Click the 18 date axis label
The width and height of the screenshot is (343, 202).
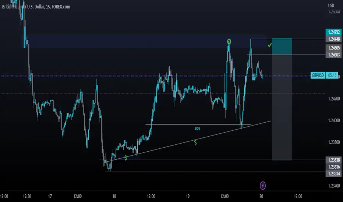coord(114,196)
